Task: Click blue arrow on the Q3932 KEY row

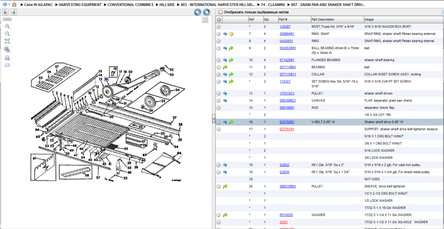Action: coord(225,165)
